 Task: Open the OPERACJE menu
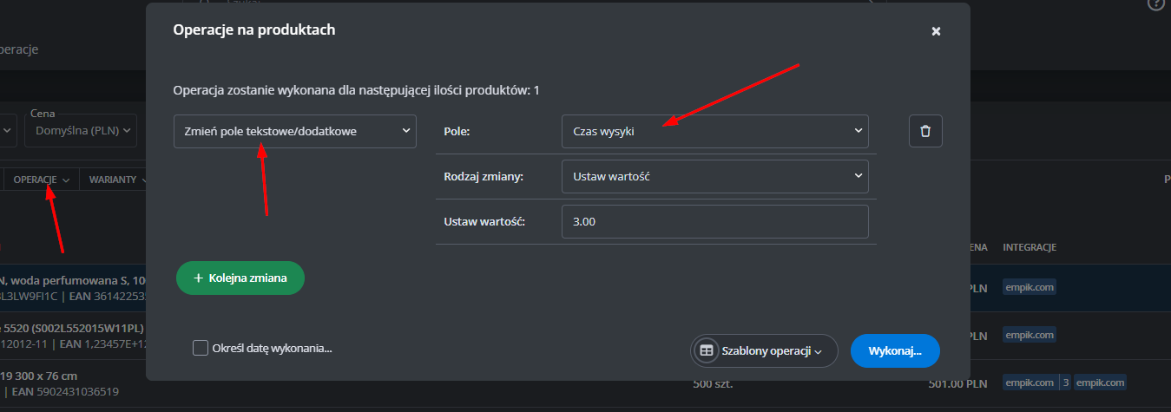tap(41, 180)
